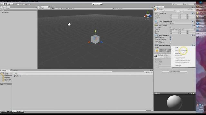The height and width of the screenshot is (115, 206).
Task: Select the Rotate tool in toolbar
Action: click(x=9, y=4)
